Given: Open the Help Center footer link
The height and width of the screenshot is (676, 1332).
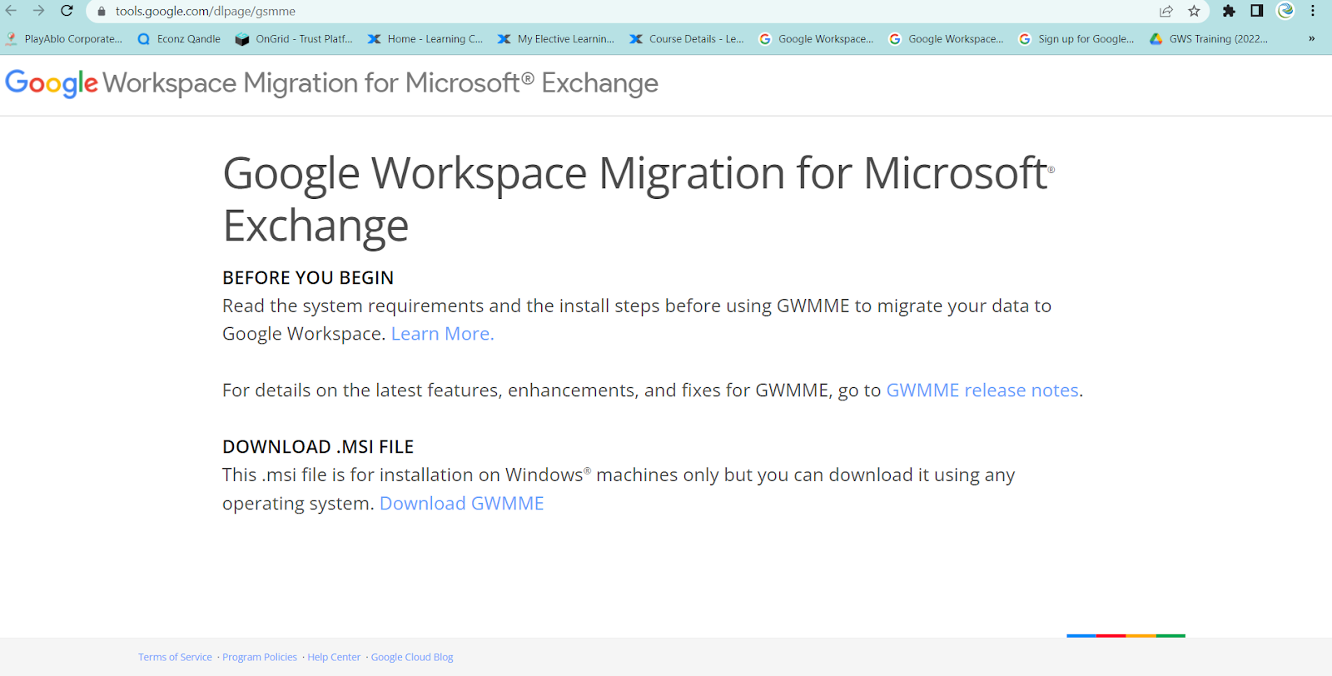Looking at the screenshot, I should point(334,658).
